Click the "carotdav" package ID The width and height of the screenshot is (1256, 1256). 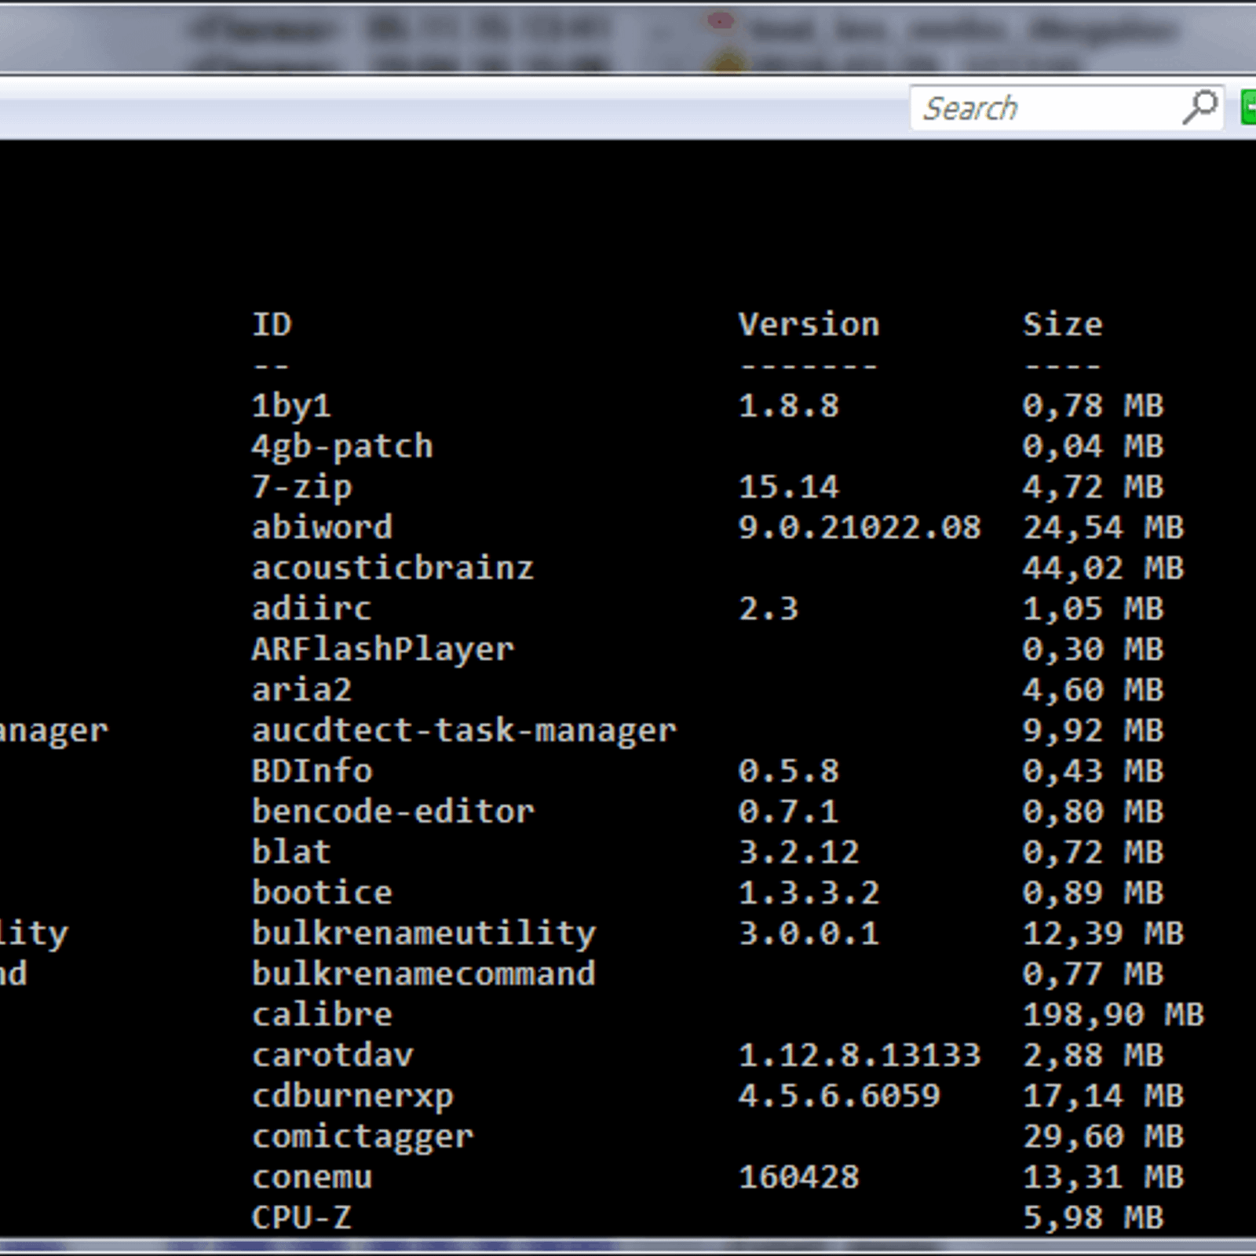[x=332, y=1055]
